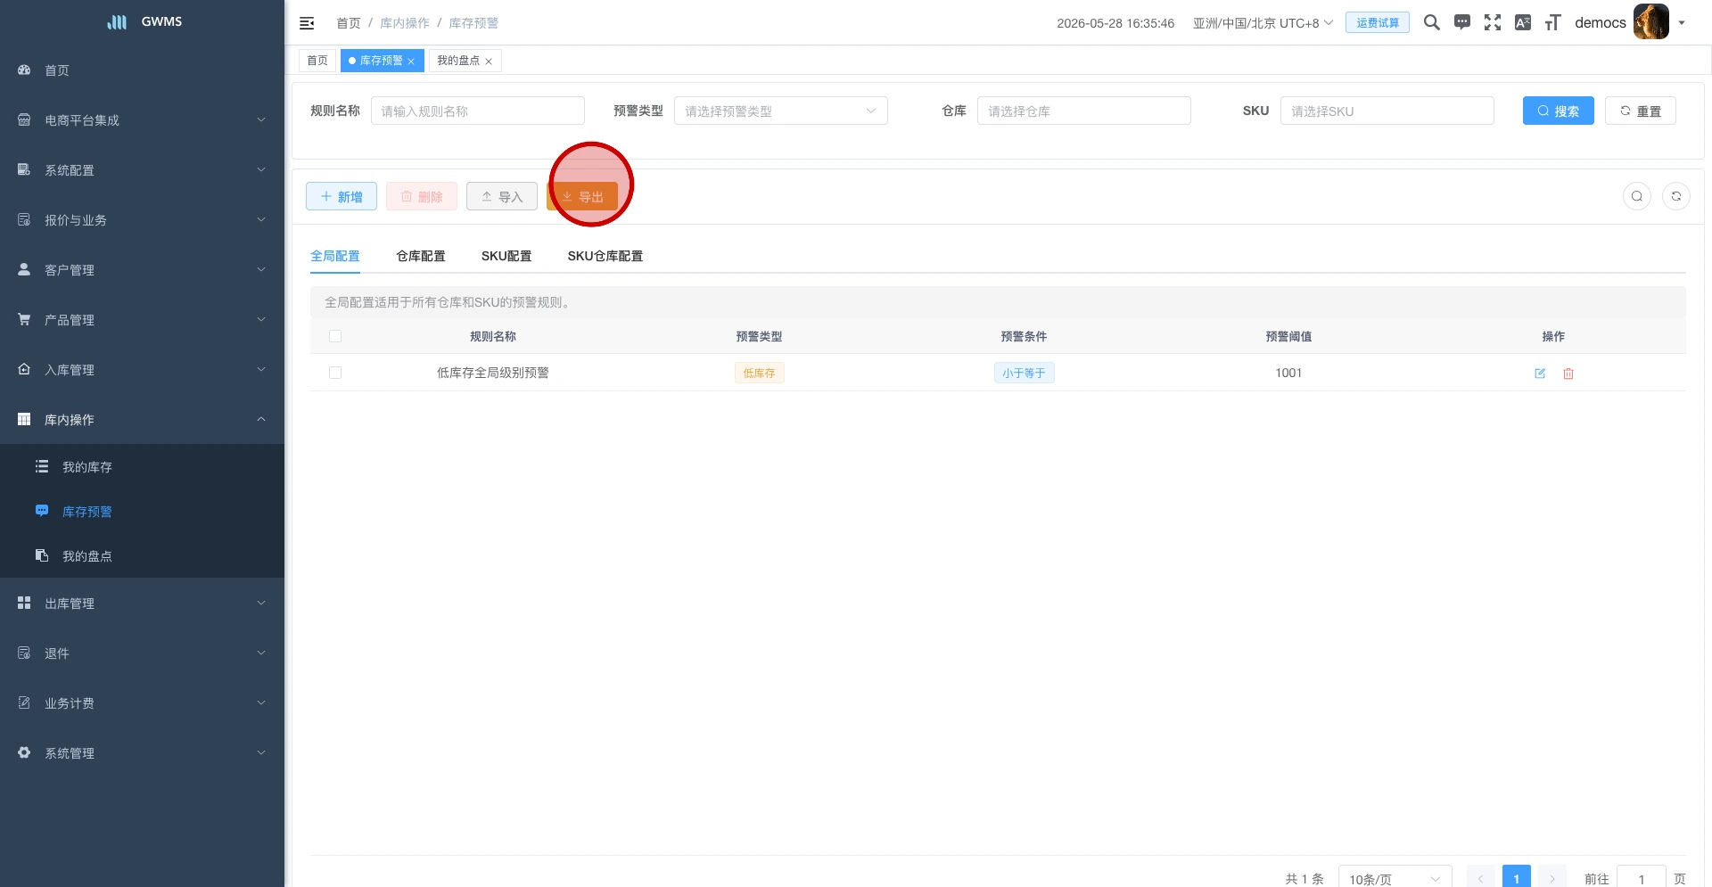Click the 客户管理 person icon
Viewport: 1712px width, 887px height.
(24, 269)
